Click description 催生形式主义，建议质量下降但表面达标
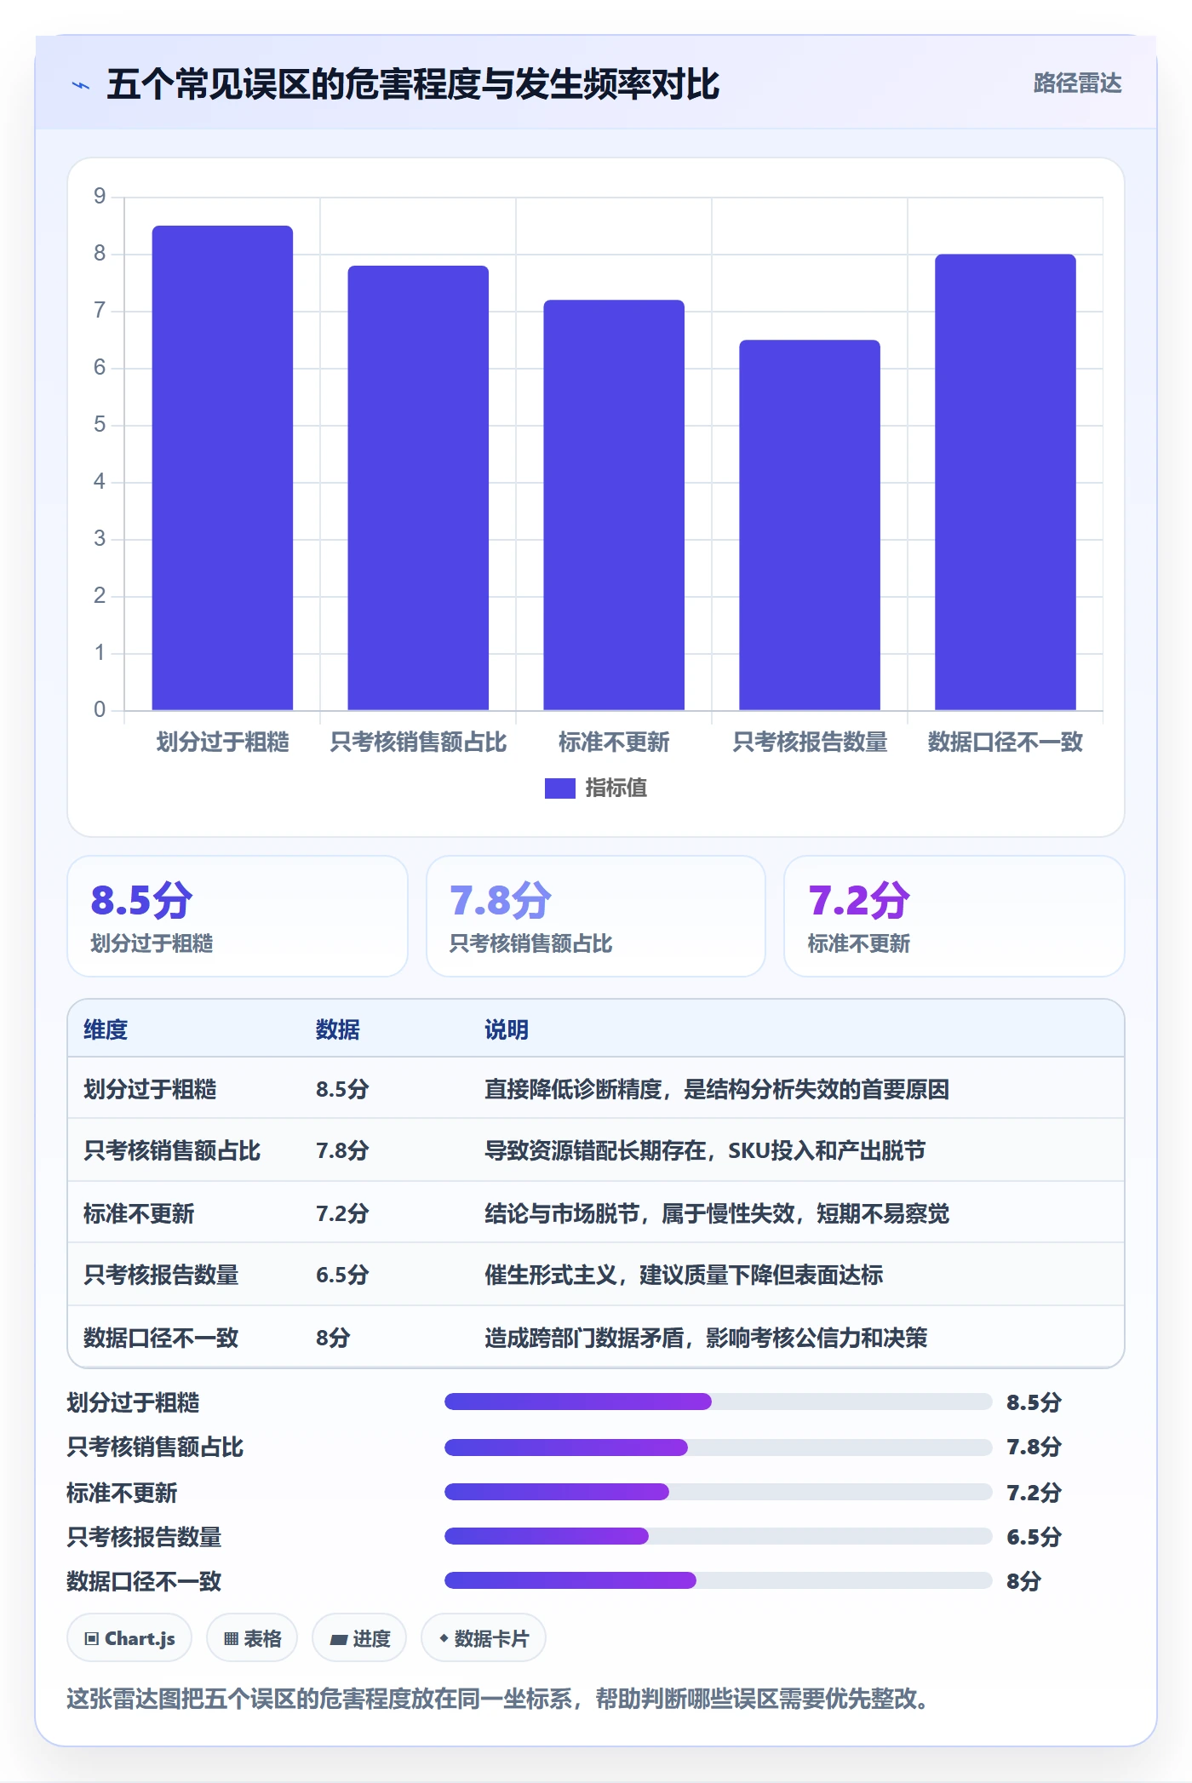This screenshot has width=1192, height=1783. tap(684, 1275)
